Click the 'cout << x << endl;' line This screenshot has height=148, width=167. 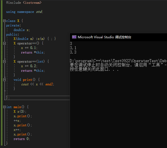tap(38, 84)
